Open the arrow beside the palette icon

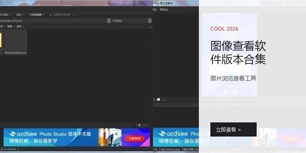click(x=164, y=100)
